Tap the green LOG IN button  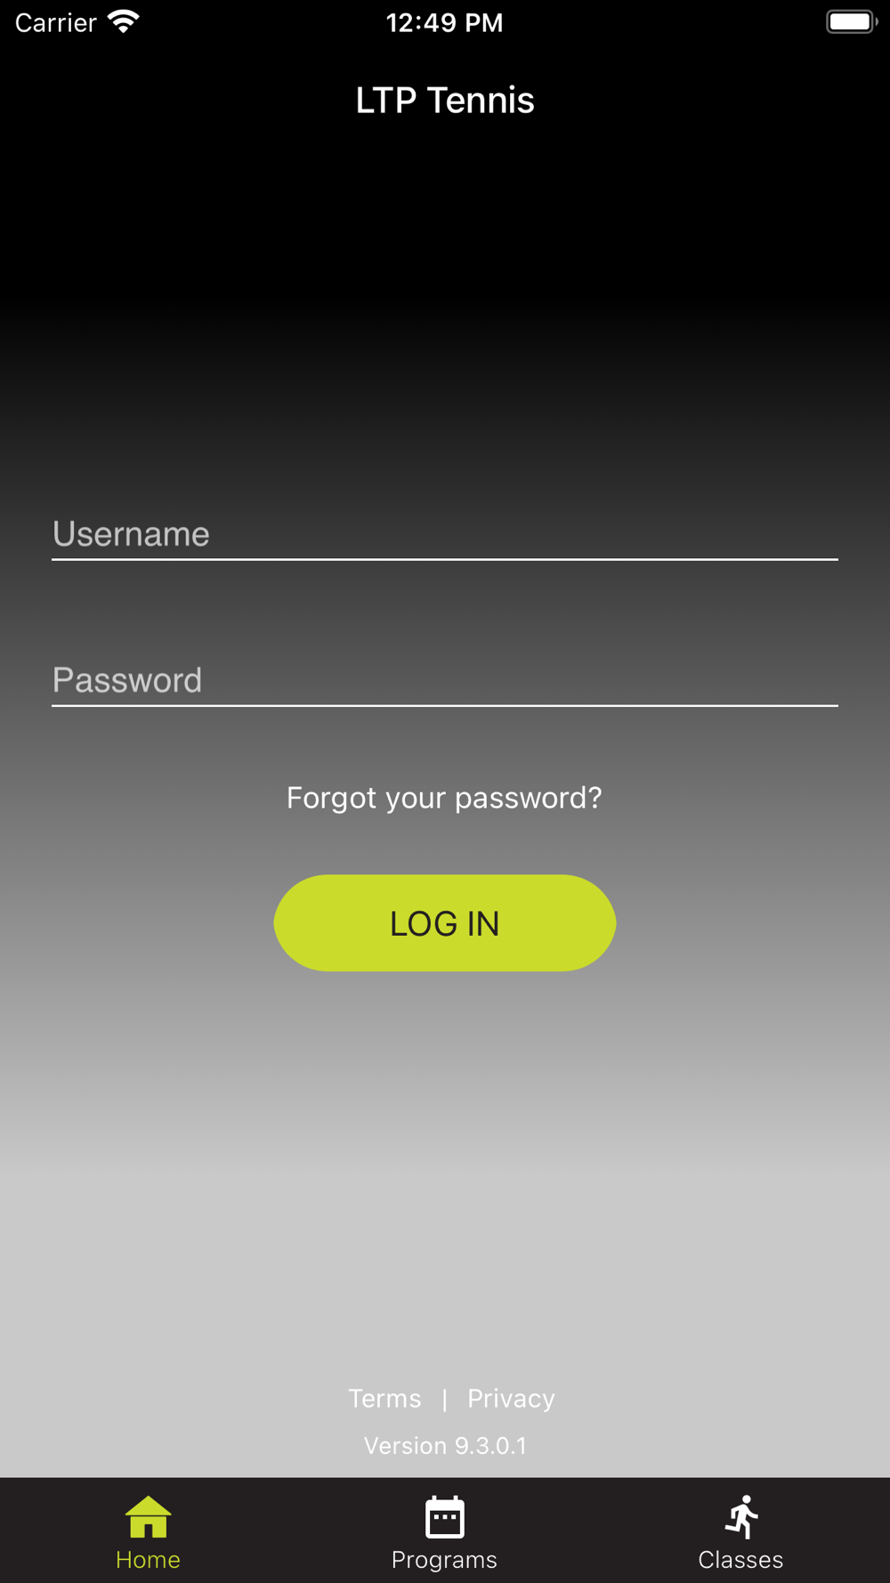coord(445,922)
